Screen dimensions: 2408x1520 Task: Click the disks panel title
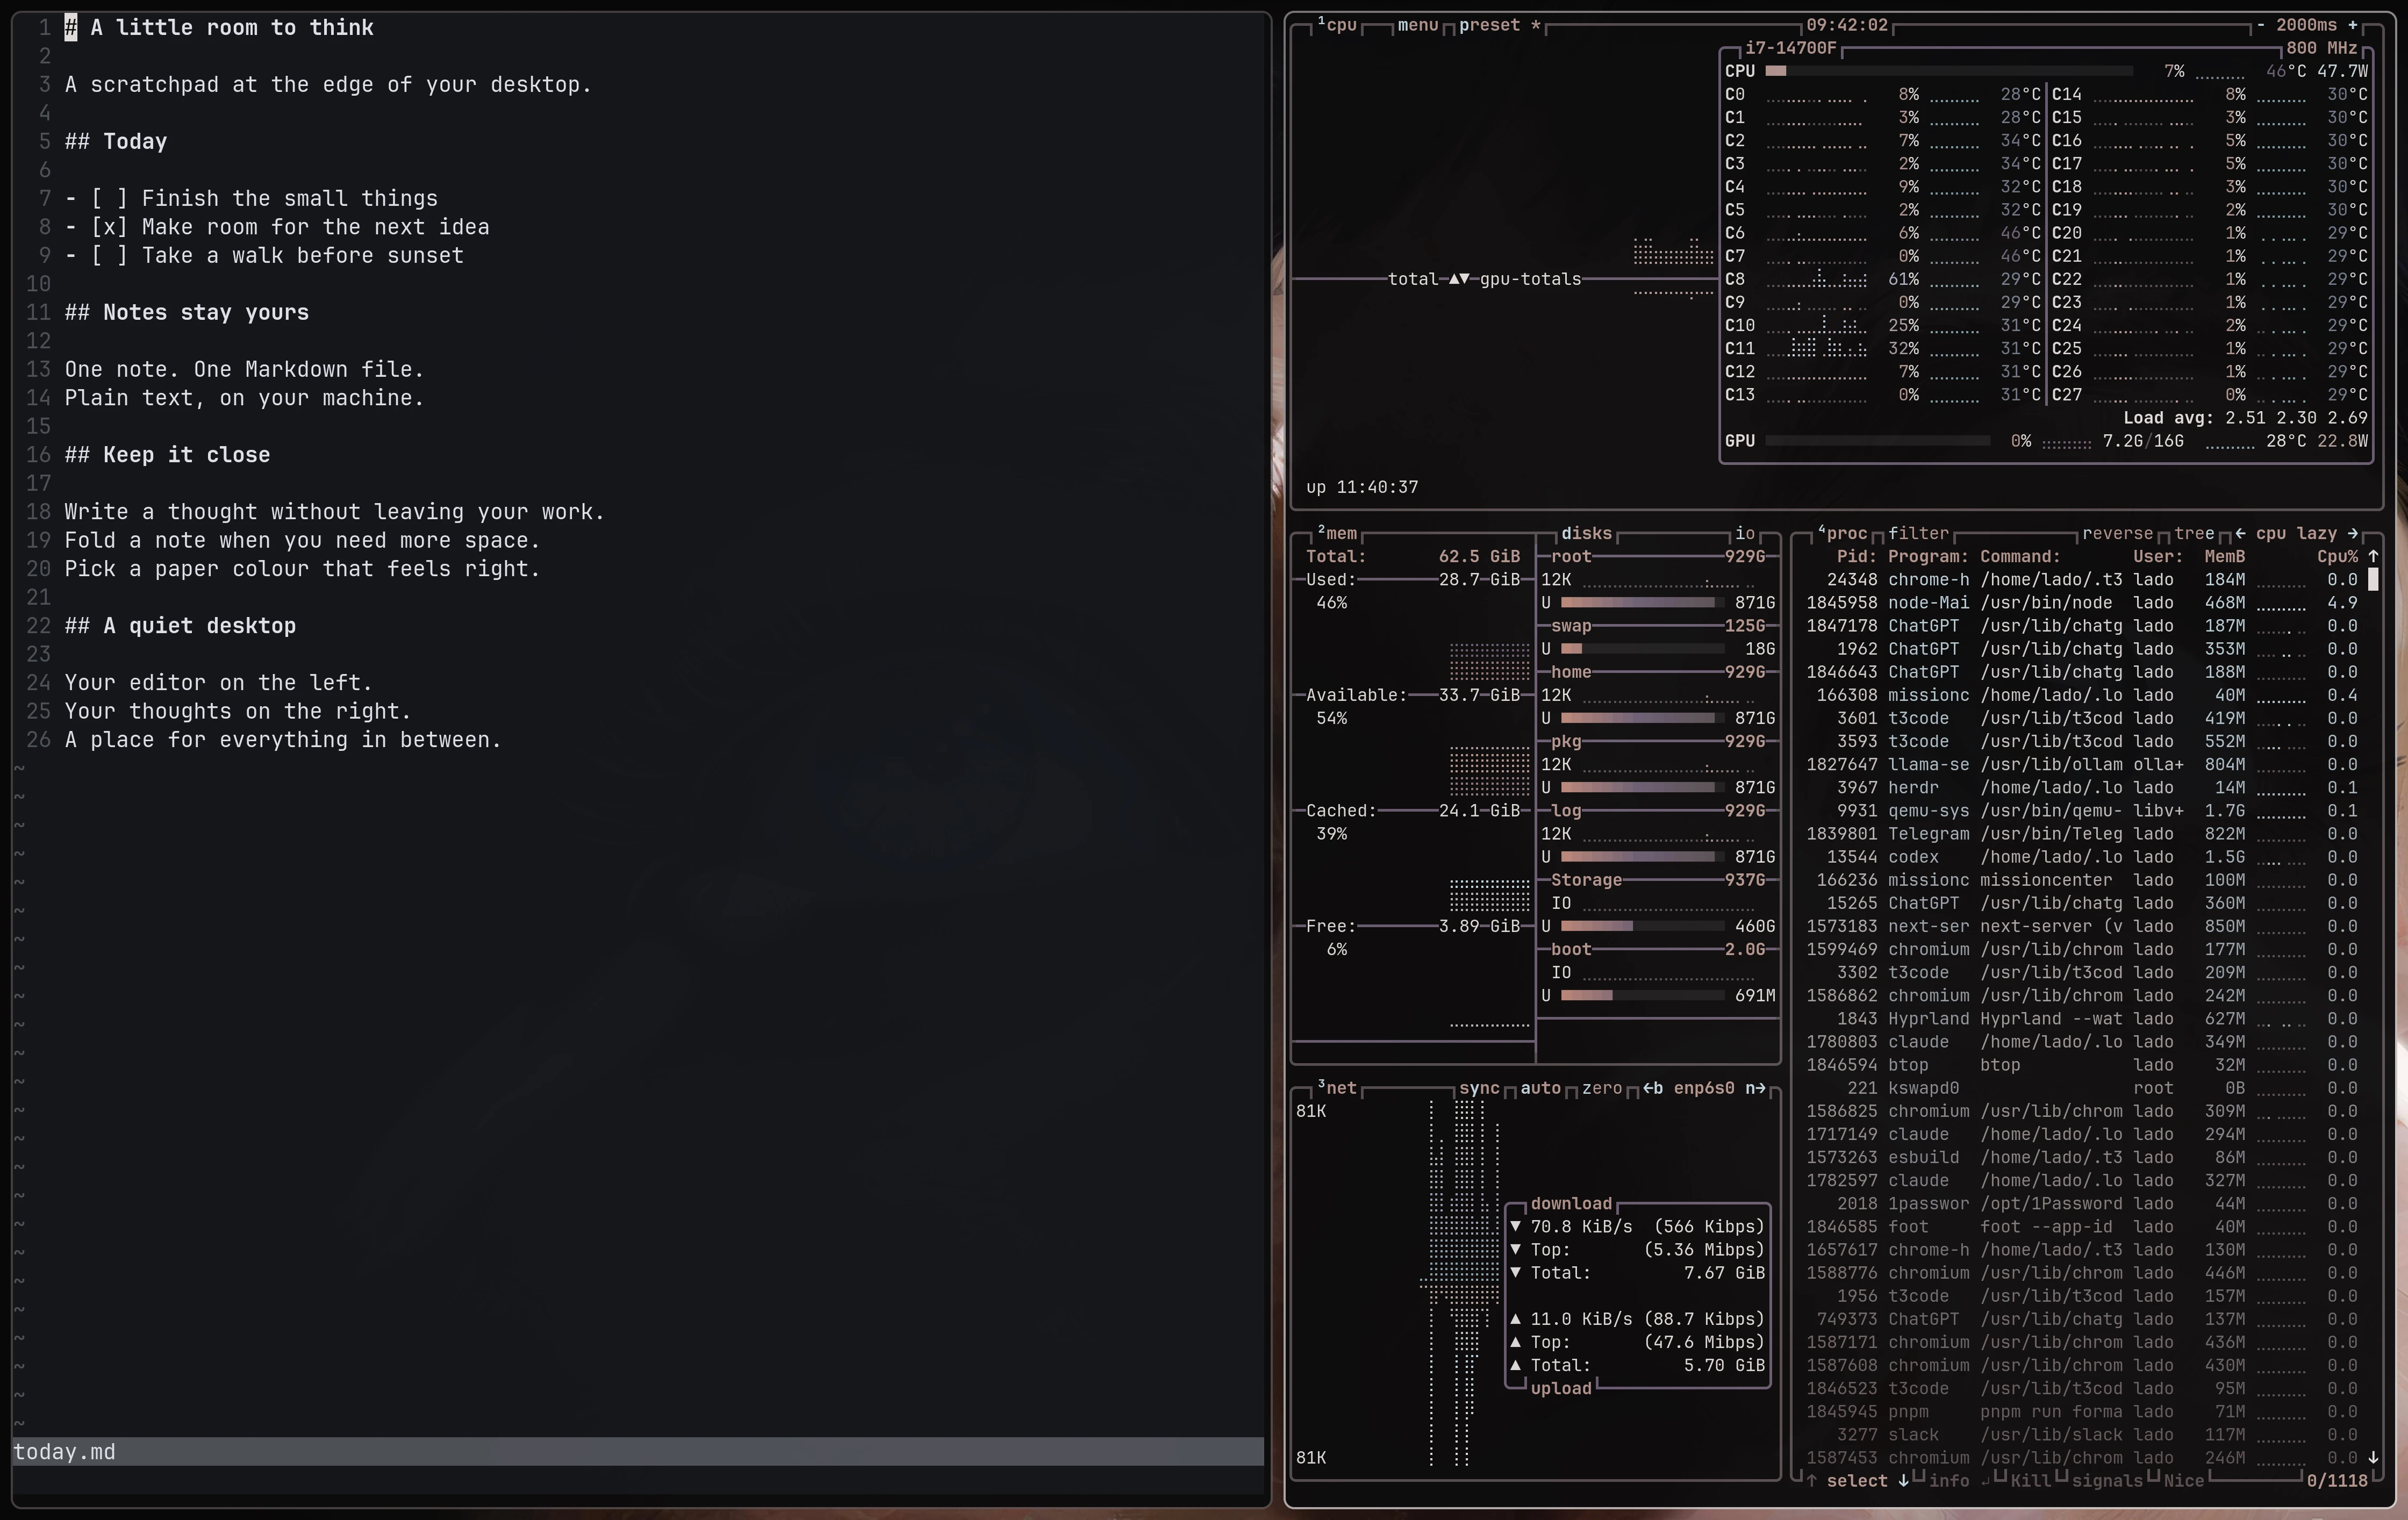(1586, 533)
